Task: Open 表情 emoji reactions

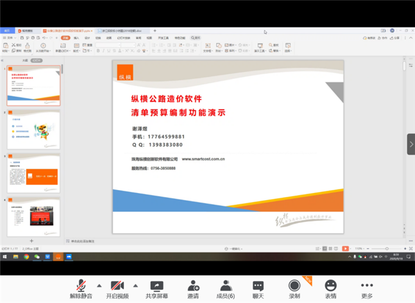Action: (331, 289)
